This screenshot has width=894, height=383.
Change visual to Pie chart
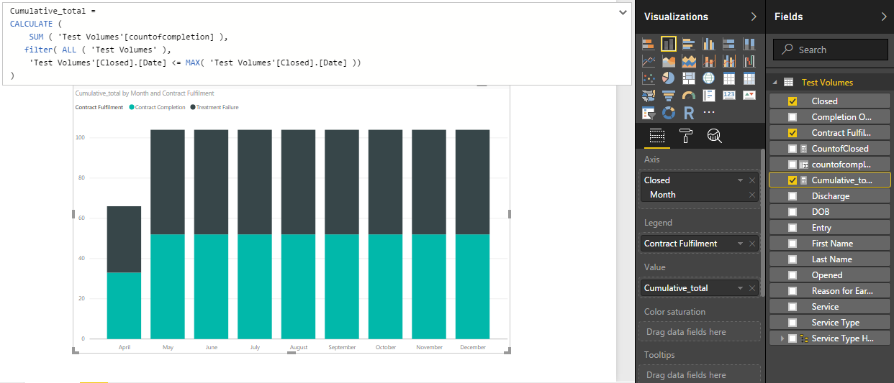point(669,78)
